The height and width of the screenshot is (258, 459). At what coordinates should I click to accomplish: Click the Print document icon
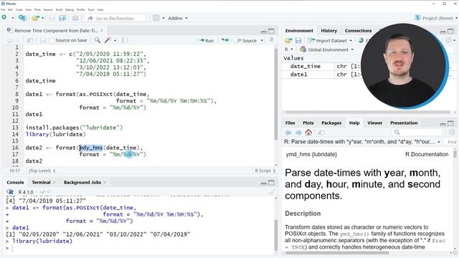click(x=75, y=18)
